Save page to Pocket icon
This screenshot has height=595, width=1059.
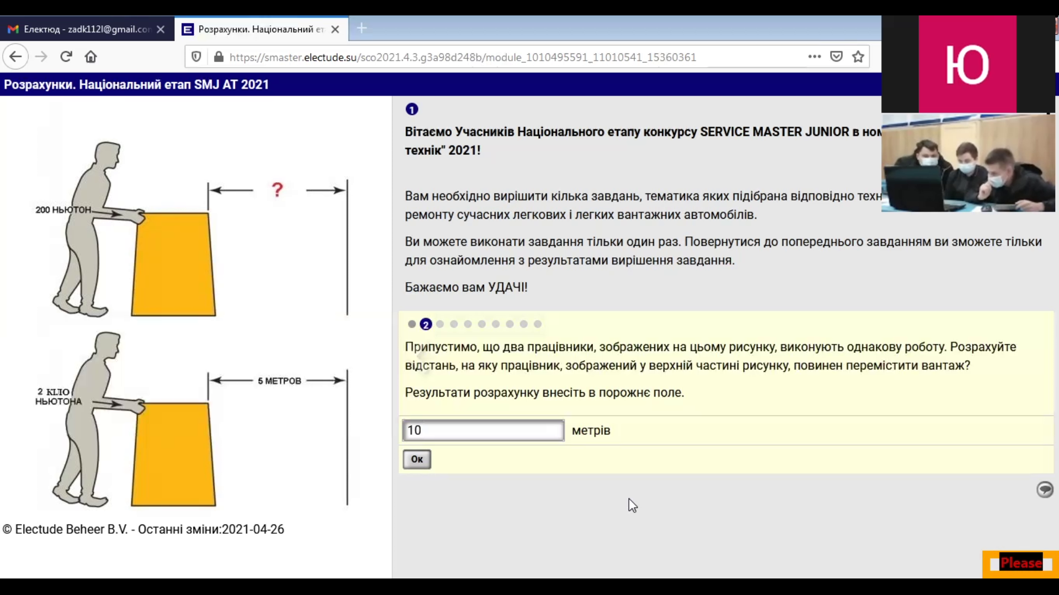pos(836,57)
